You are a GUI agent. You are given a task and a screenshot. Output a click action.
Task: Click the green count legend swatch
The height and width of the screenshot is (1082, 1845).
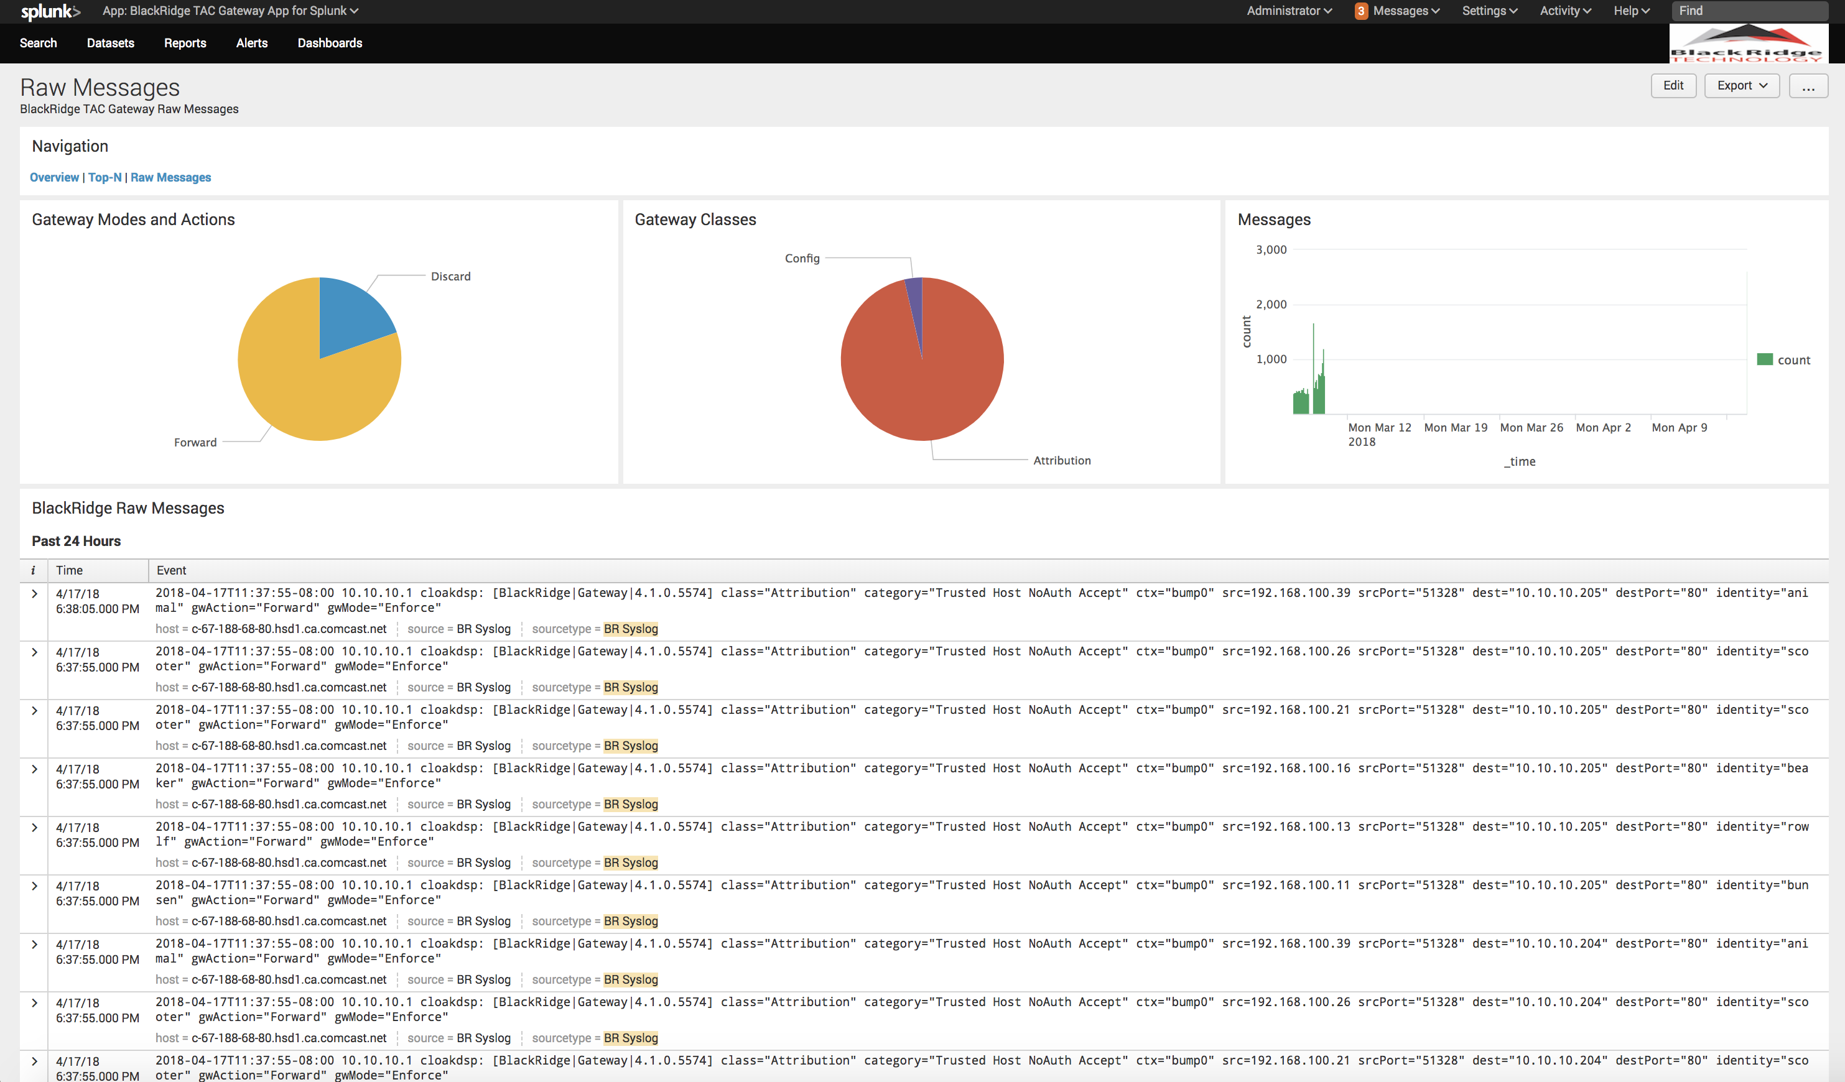(x=1765, y=359)
